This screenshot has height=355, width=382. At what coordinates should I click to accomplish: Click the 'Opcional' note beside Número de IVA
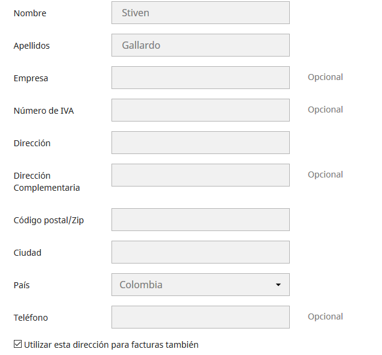click(325, 110)
